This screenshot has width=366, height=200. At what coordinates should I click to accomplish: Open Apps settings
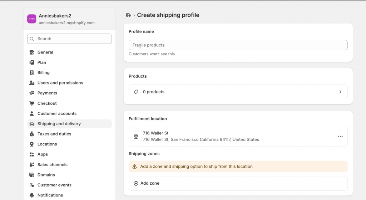coord(69,154)
